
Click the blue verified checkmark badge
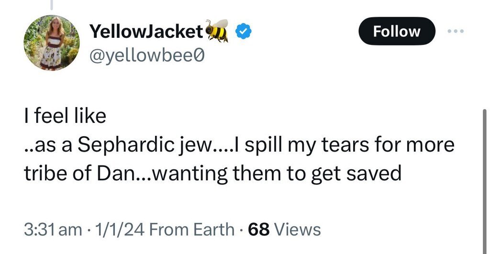[244, 32]
